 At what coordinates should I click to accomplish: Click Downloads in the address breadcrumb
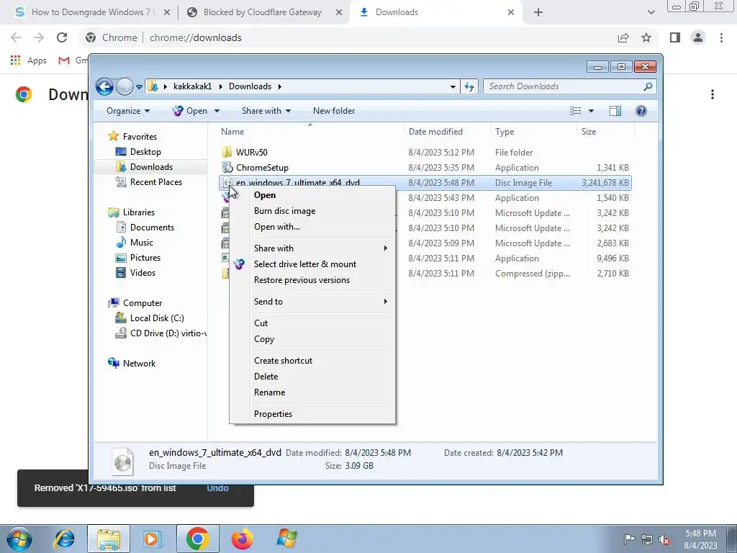[250, 86]
